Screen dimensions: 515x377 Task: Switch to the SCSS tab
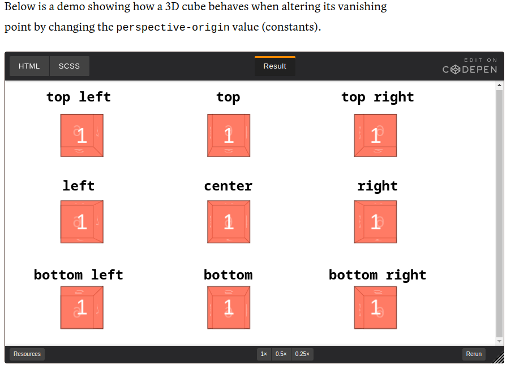(70, 66)
